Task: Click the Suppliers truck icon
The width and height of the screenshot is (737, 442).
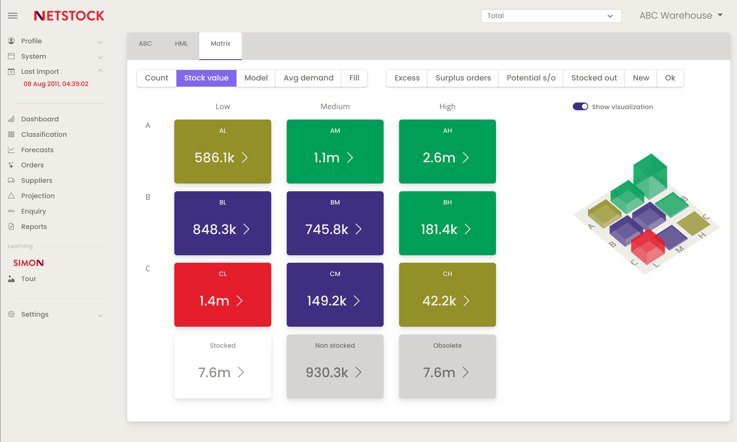Action: (11, 181)
